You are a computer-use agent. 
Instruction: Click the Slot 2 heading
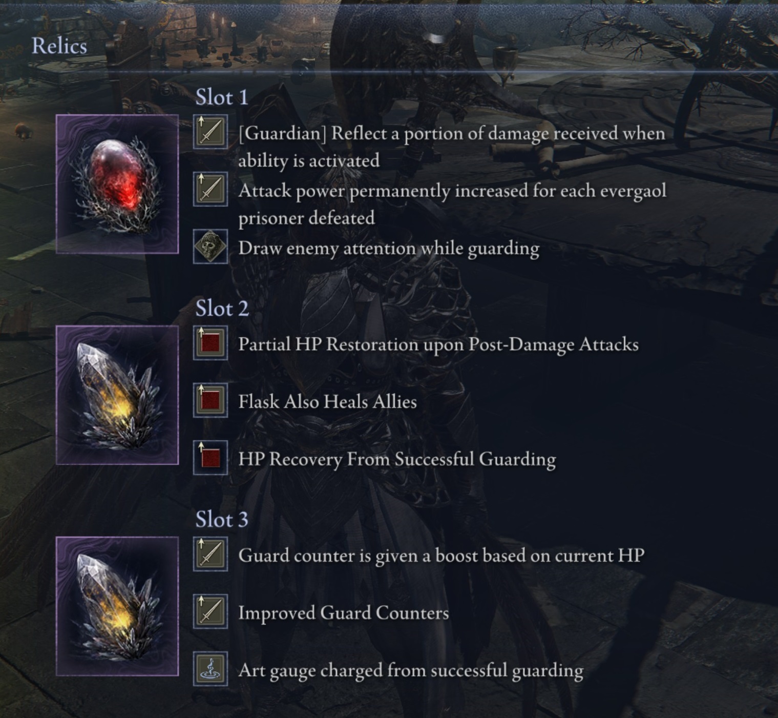(222, 309)
